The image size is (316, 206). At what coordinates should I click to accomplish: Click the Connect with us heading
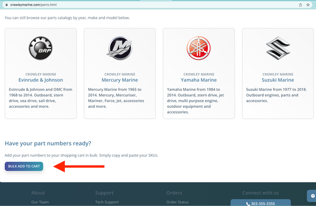coord(261,193)
